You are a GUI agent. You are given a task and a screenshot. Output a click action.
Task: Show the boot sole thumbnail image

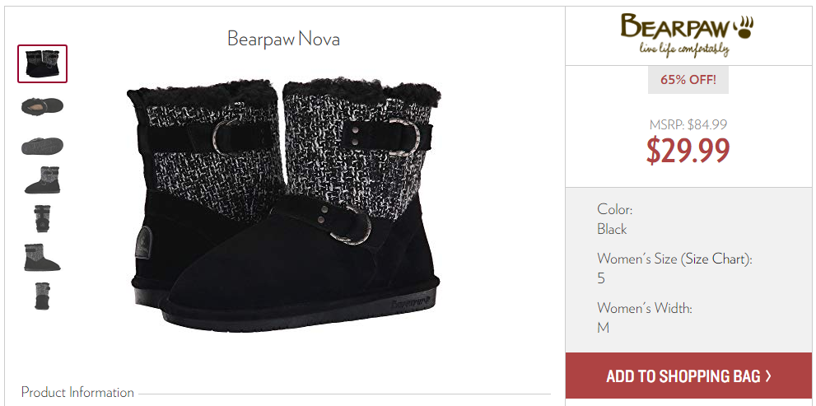(42, 146)
